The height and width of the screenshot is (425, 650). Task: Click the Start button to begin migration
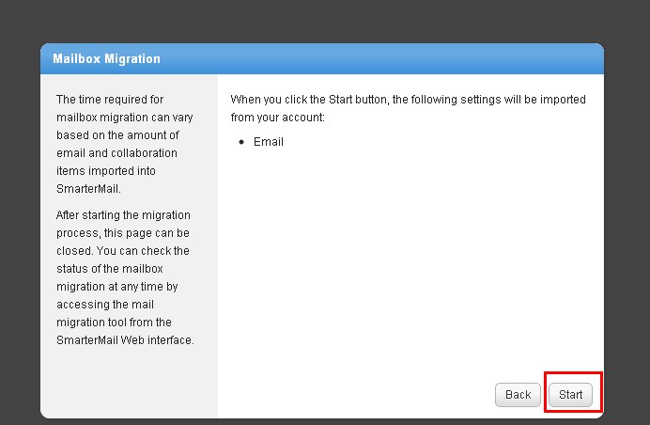570,395
